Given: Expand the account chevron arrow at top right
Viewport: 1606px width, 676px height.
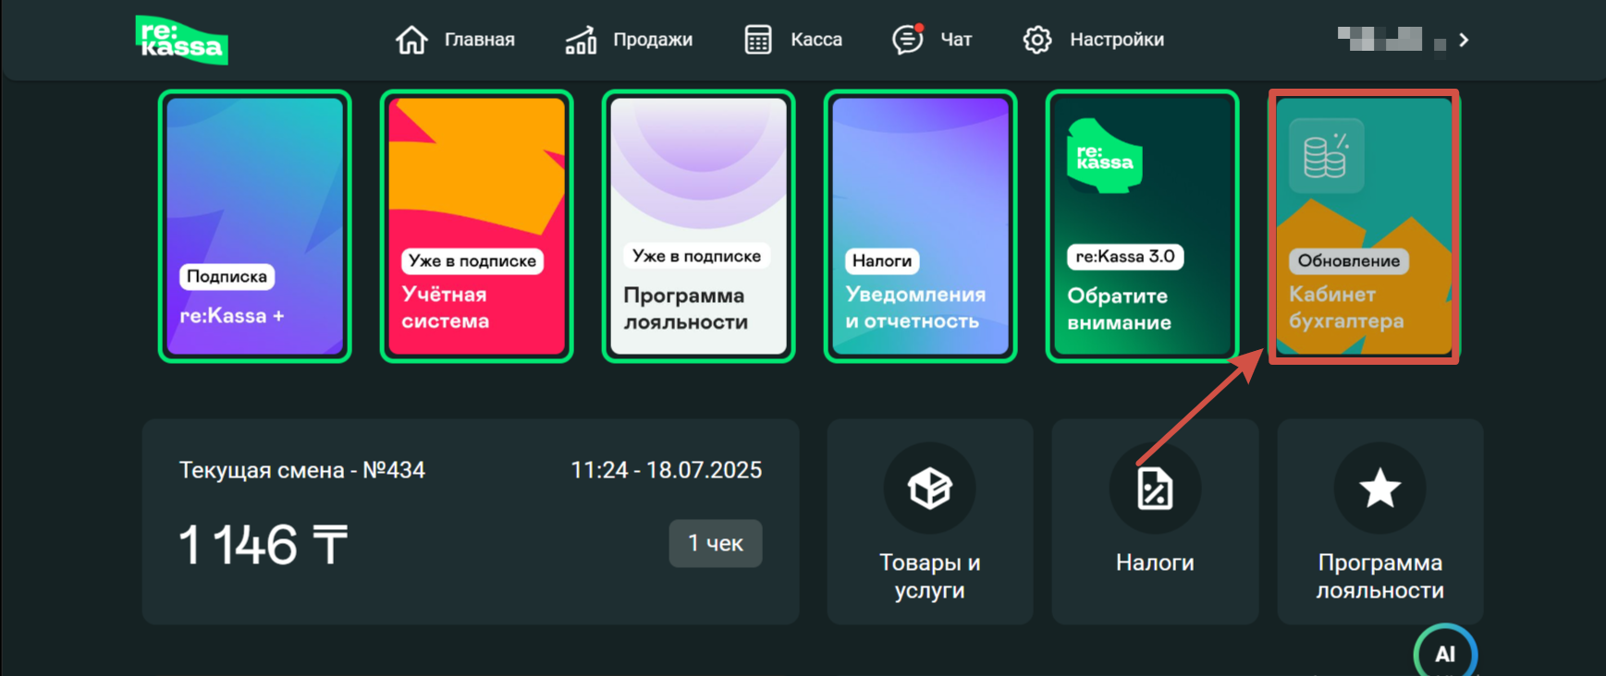Looking at the screenshot, I should tap(1464, 40).
